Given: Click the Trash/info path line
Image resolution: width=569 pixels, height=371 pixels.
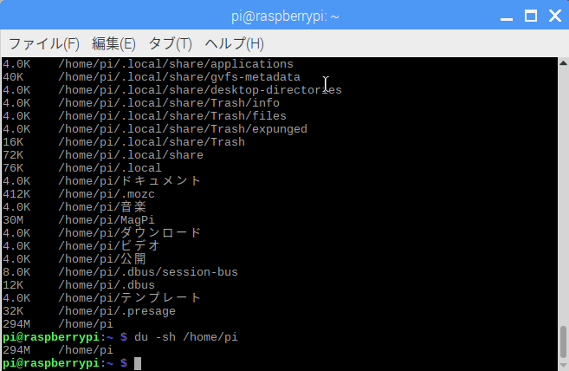Looking at the screenshot, I should [x=141, y=103].
